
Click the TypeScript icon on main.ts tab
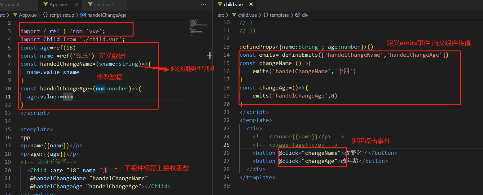[1, 5]
